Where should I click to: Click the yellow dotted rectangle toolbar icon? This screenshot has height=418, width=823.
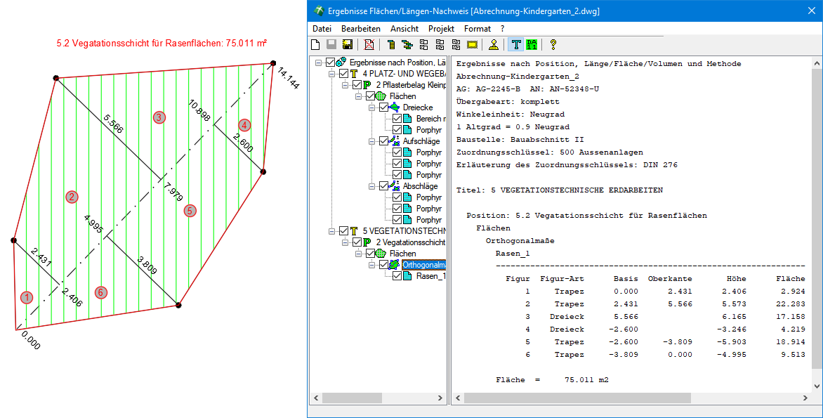472,45
